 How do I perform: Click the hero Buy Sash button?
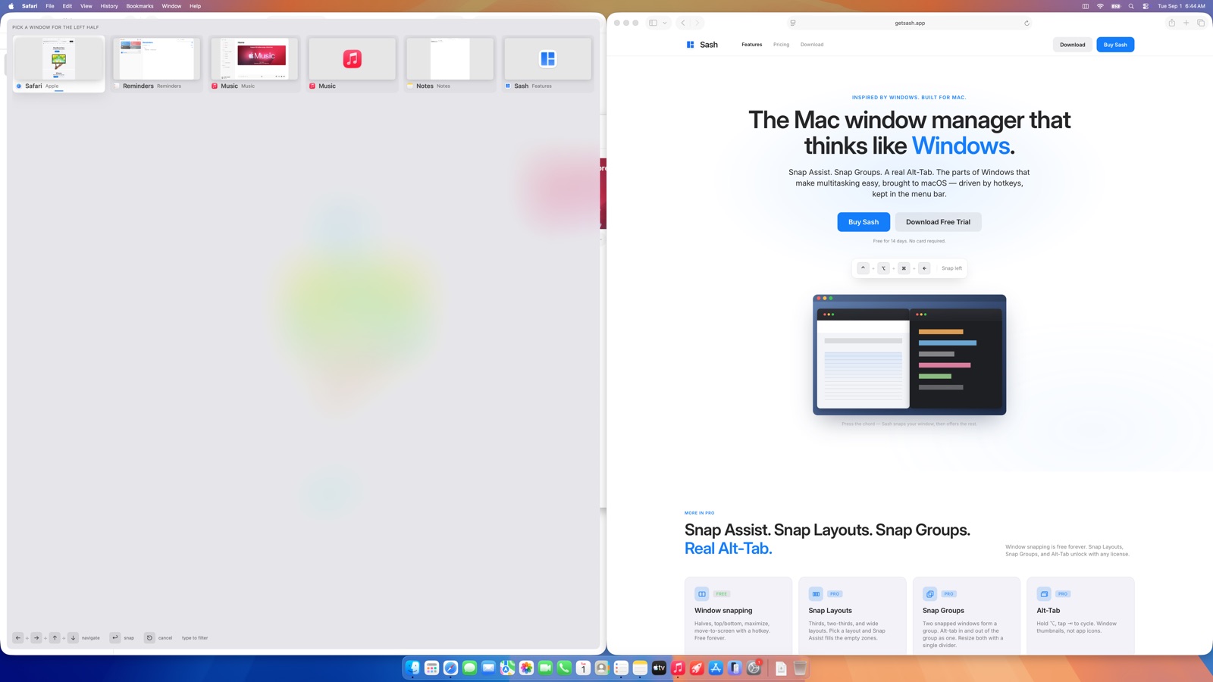pyautogui.click(x=864, y=222)
